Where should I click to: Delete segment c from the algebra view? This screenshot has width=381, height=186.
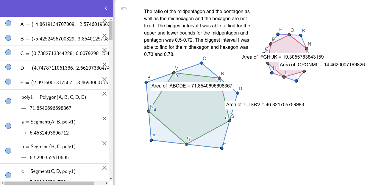pyautogui.click(x=104, y=168)
